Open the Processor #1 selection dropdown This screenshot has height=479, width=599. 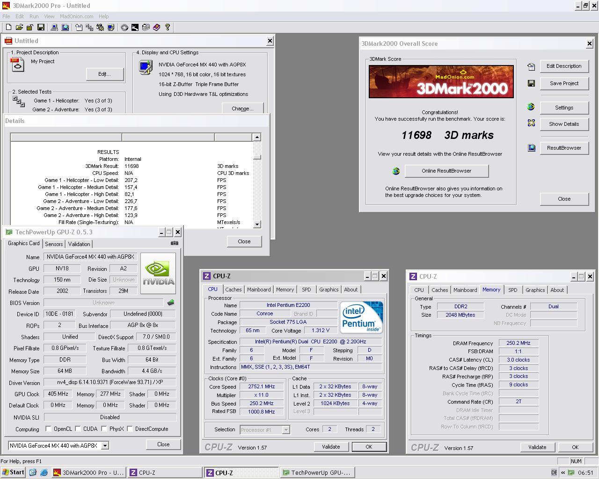286,429
